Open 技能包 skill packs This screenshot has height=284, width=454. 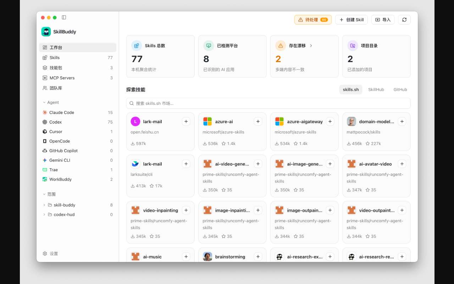click(x=78, y=68)
